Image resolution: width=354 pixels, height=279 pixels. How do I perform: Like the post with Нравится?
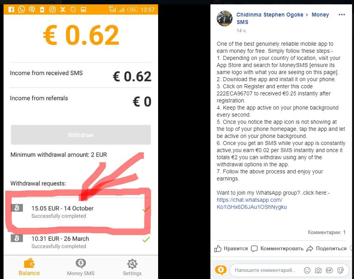(x=231, y=248)
